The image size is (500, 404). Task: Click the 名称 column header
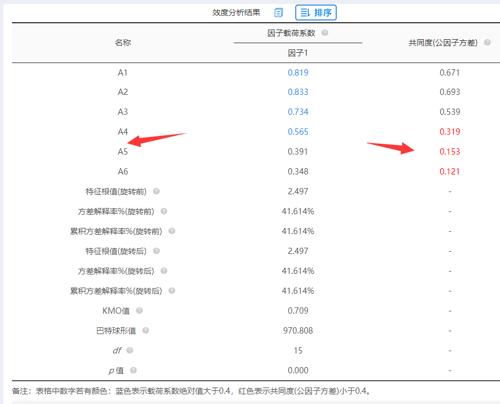point(123,43)
